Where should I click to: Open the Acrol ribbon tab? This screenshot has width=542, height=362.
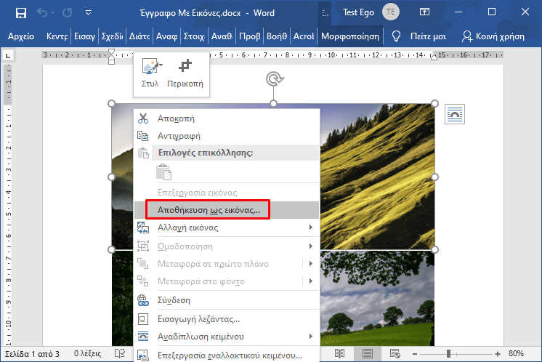click(304, 36)
